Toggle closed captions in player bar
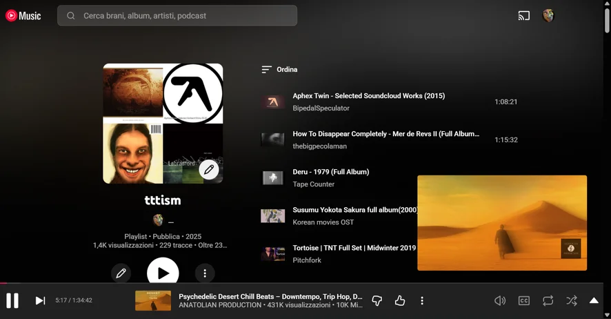This screenshot has width=611, height=319. click(x=524, y=301)
